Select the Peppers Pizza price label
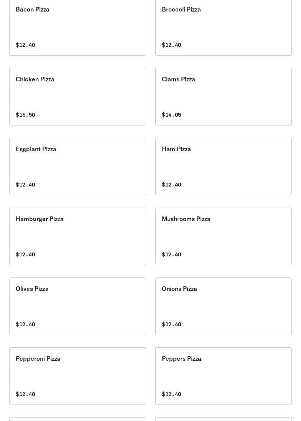301x421 pixels. pos(171,394)
